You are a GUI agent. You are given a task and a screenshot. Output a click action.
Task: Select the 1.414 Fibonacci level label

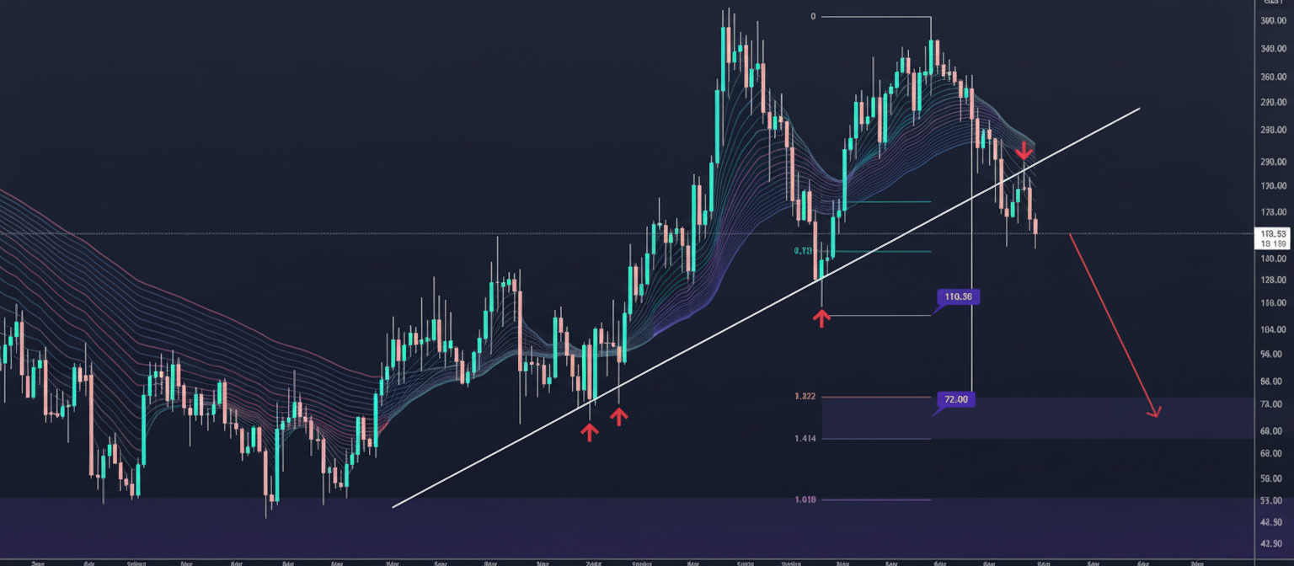[805, 439]
